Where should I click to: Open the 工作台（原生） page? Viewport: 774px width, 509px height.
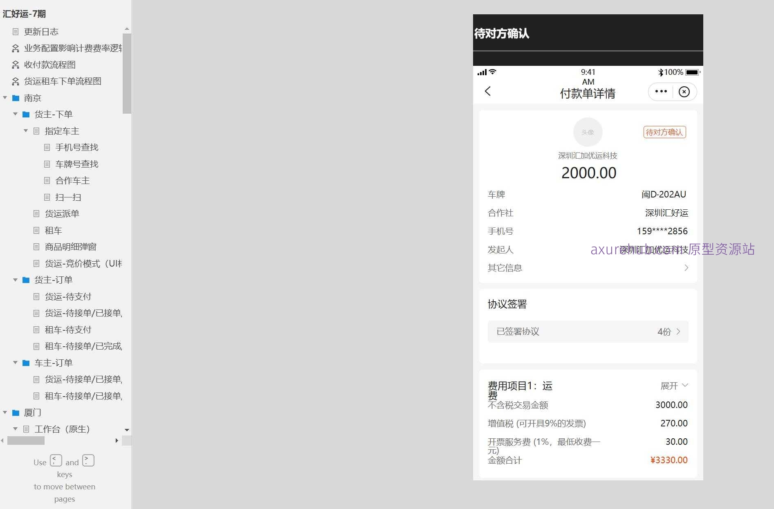coord(62,429)
